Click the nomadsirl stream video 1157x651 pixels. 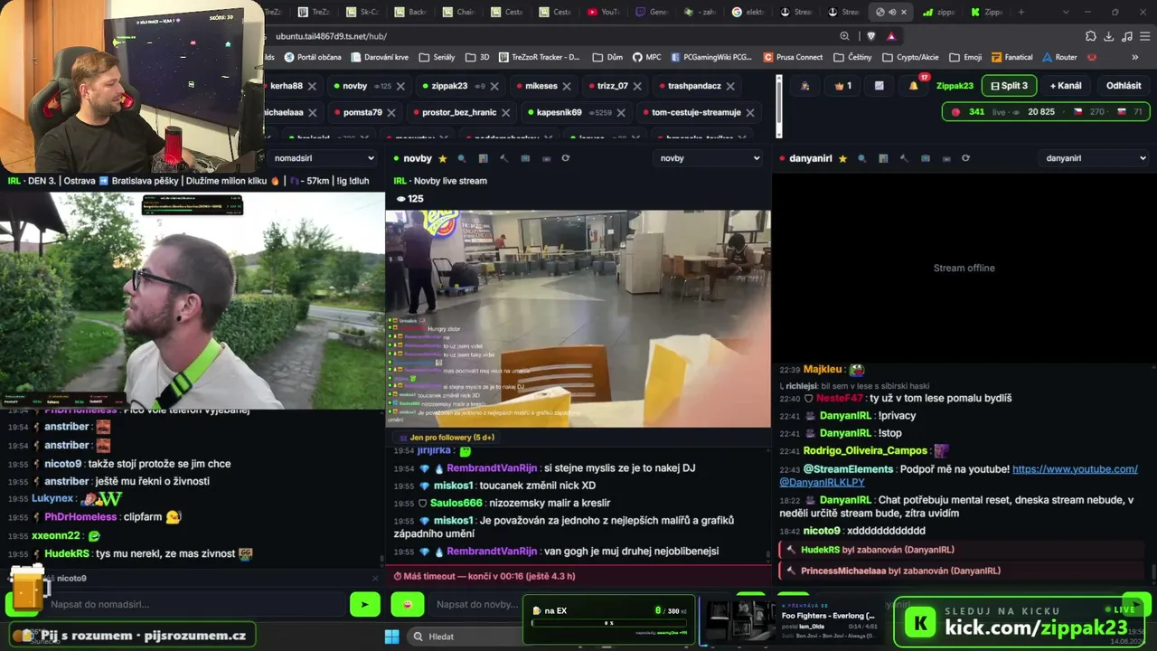pos(193,301)
